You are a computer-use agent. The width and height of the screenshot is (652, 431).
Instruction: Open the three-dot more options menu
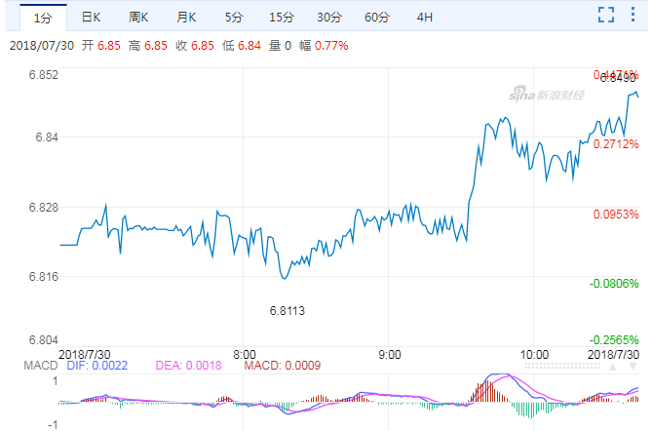(x=633, y=15)
